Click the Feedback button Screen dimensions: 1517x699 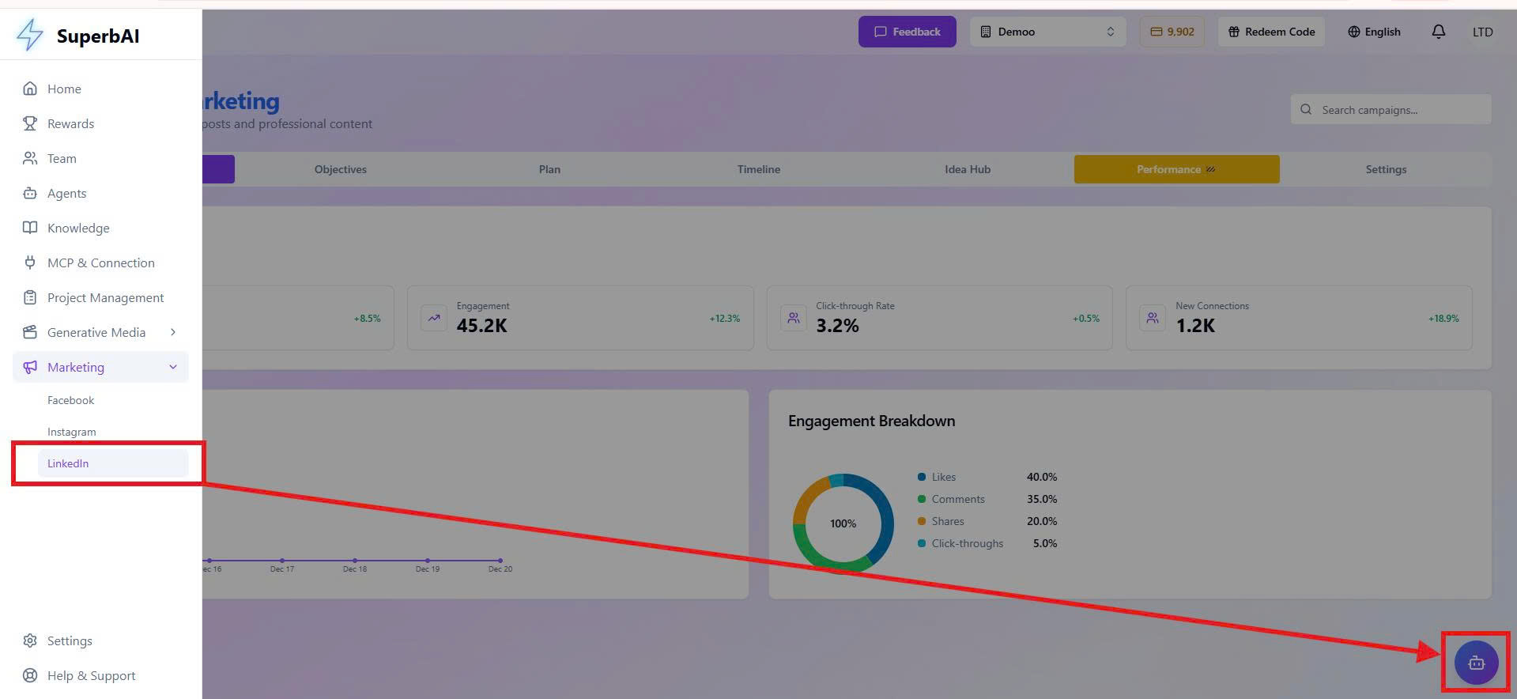[907, 32]
